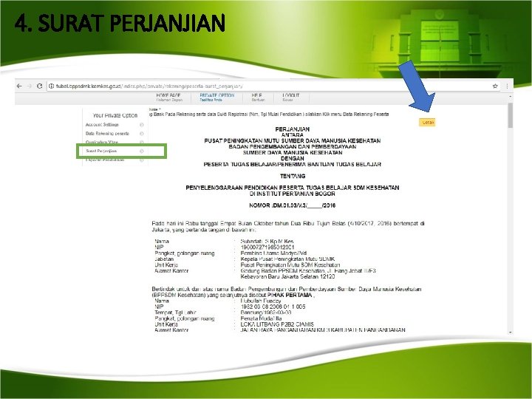Click the "PERJANJIAN" document title
The height and width of the screenshot is (399, 532).
[292, 129]
